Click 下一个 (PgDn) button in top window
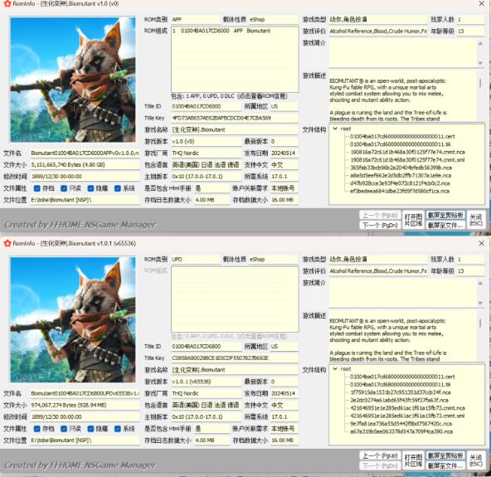 pos(380,225)
